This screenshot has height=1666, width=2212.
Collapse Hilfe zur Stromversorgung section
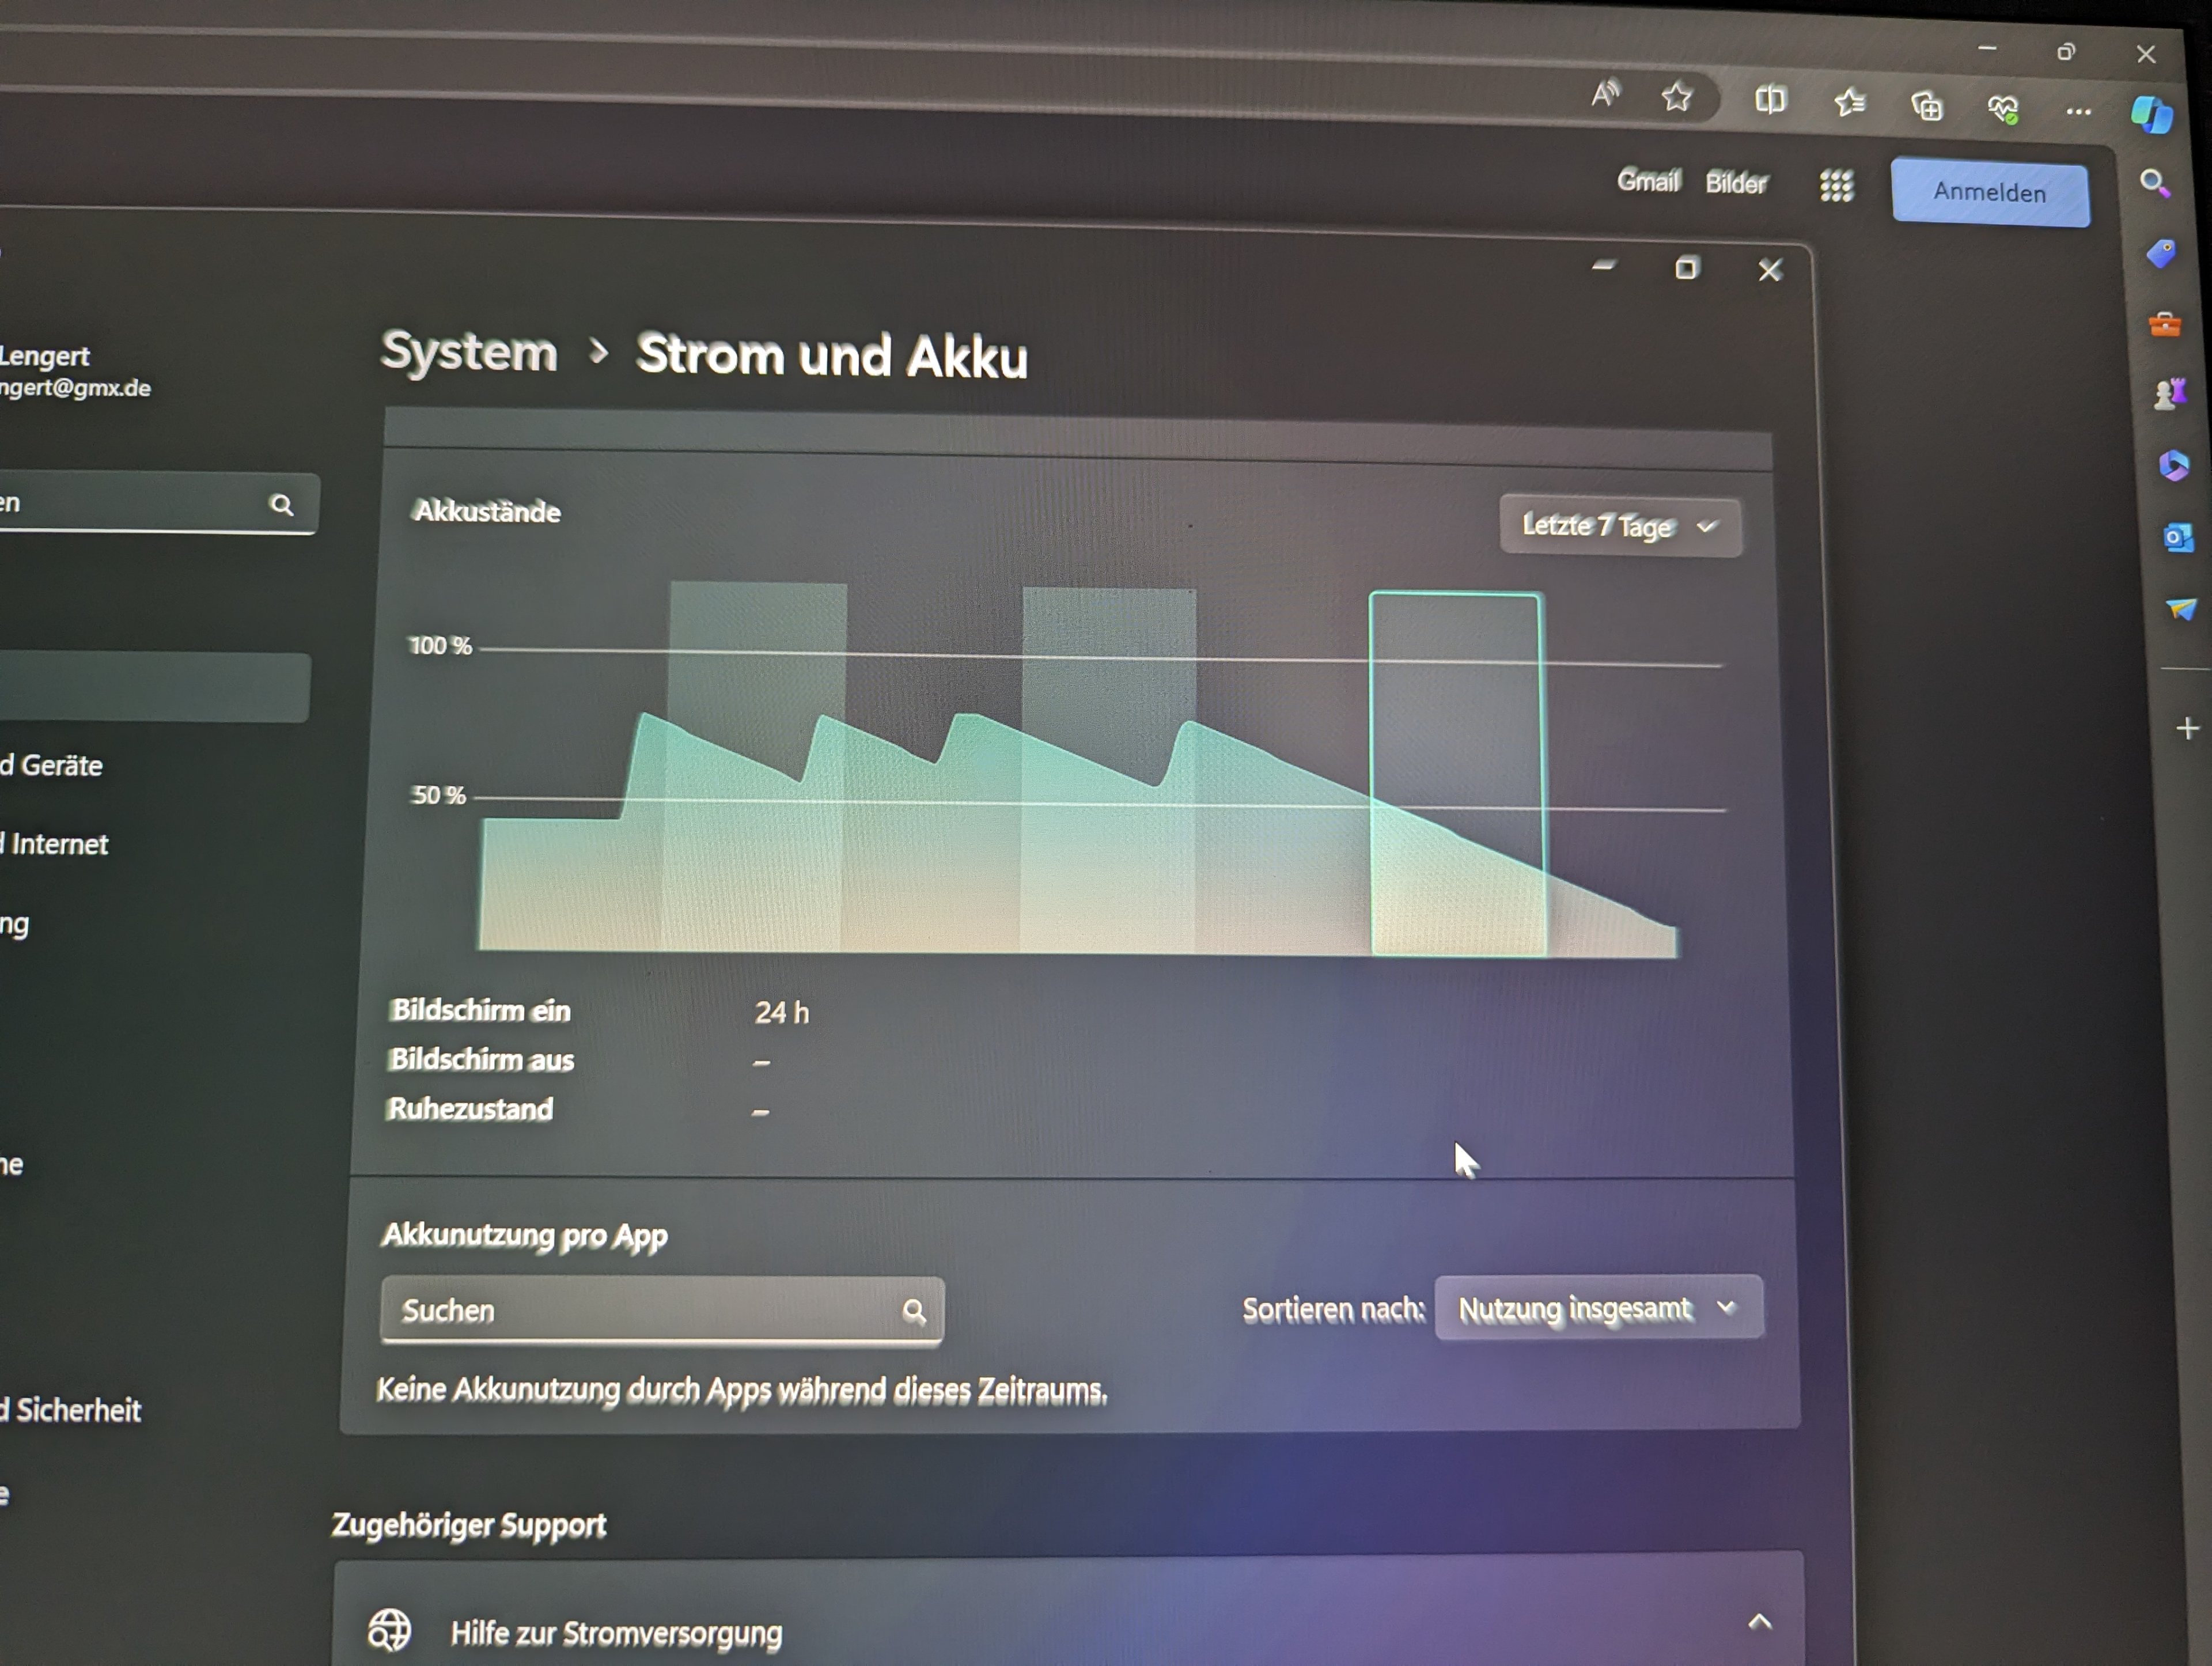pyautogui.click(x=1759, y=1621)
